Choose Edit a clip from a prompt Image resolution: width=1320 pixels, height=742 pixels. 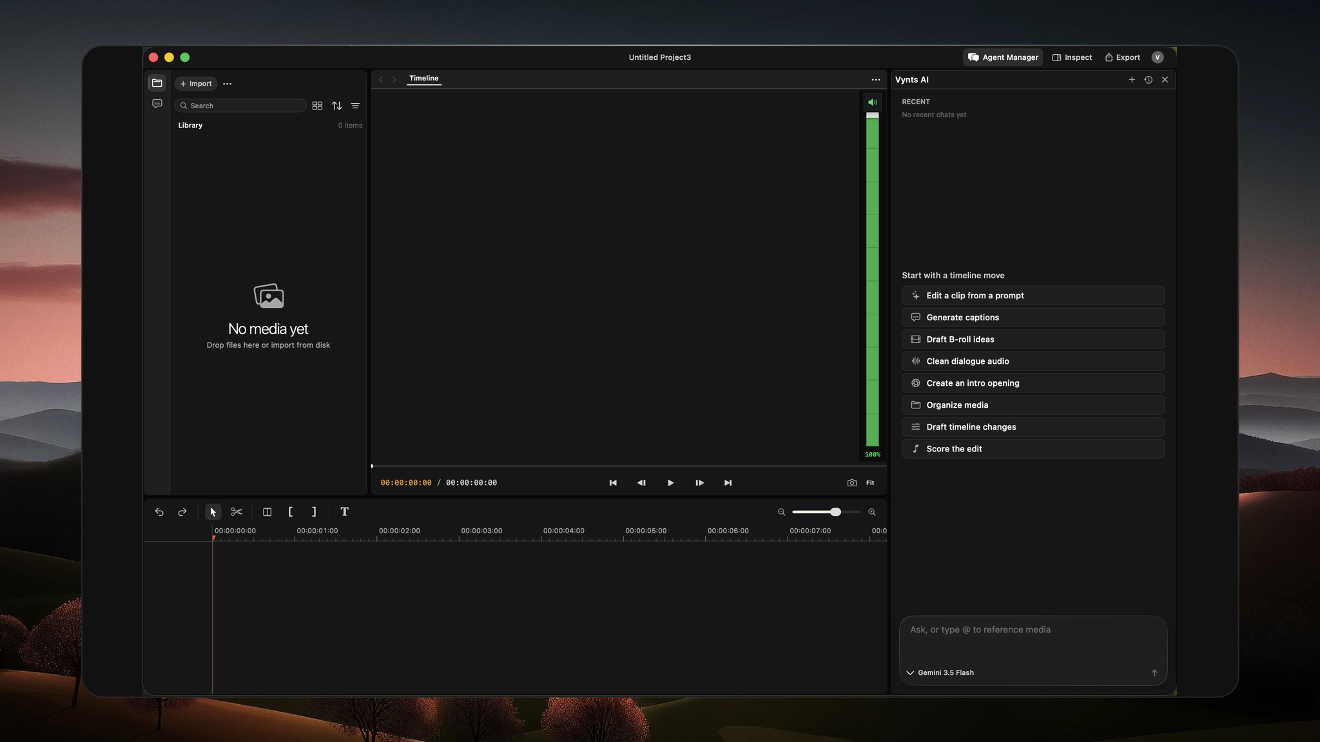pos(1033,296)
